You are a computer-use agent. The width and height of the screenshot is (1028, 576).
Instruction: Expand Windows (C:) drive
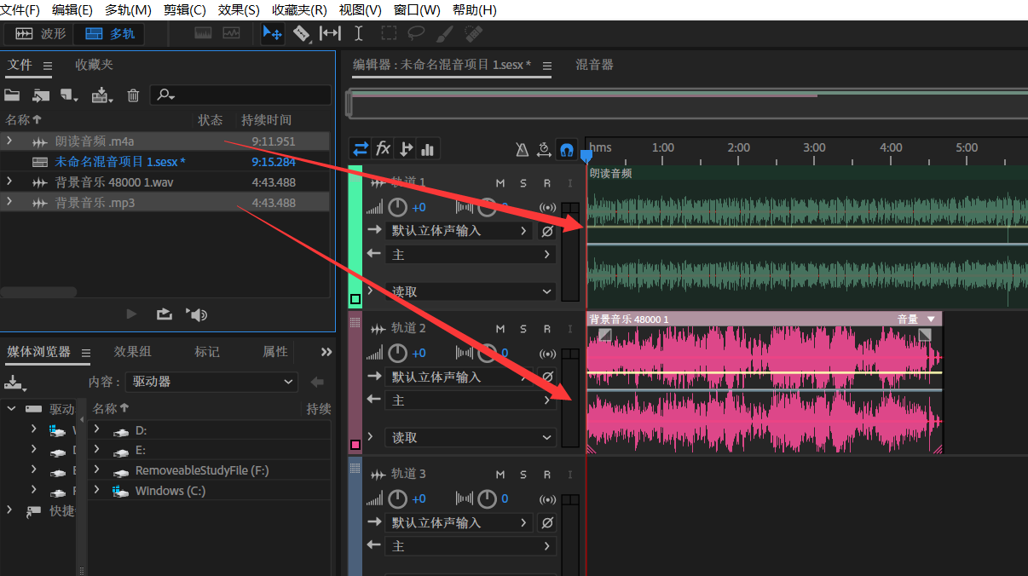[x=97, y=490]
